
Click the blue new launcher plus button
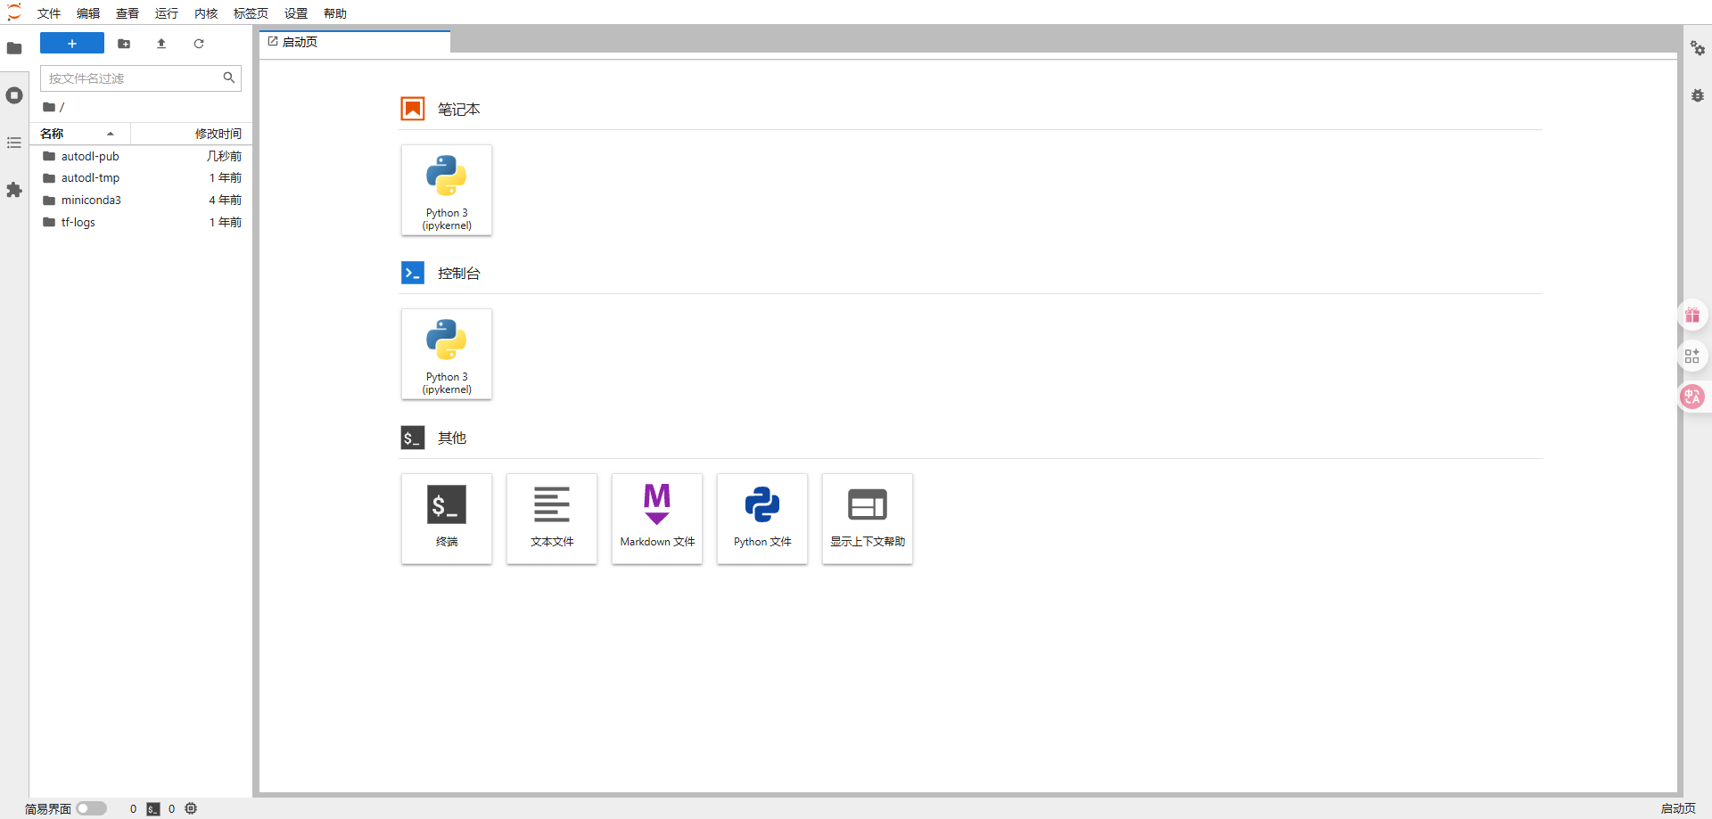point(72,44)
